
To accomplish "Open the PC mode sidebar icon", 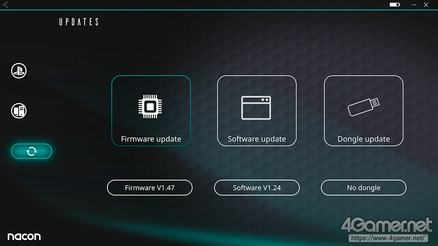I will 19,111.
